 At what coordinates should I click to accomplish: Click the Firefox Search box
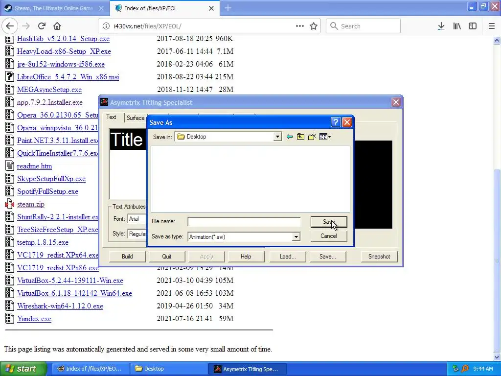point(363,26)
